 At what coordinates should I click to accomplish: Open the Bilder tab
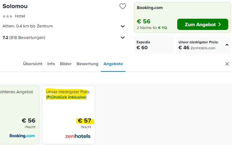(66, 64)
